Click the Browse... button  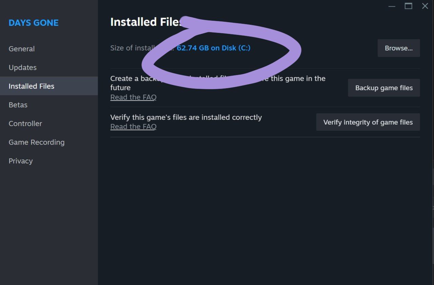399,48
